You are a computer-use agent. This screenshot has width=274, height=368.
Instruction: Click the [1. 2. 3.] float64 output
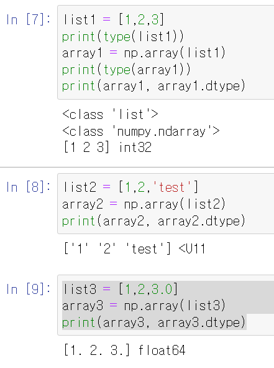pyautogui.click(x=125, y=350)
